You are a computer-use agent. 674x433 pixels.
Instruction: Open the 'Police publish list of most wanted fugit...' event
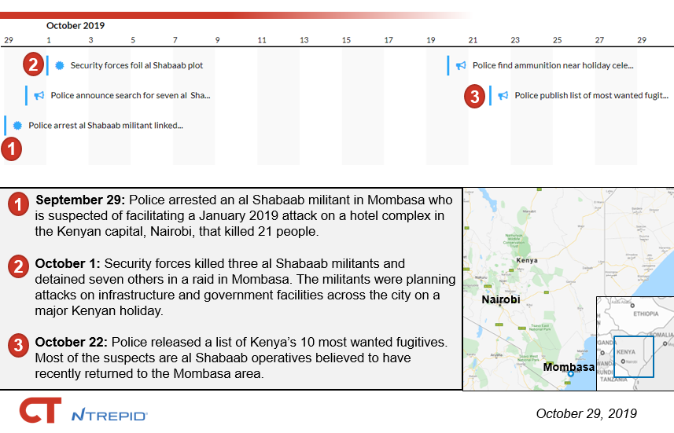(591, 95)
